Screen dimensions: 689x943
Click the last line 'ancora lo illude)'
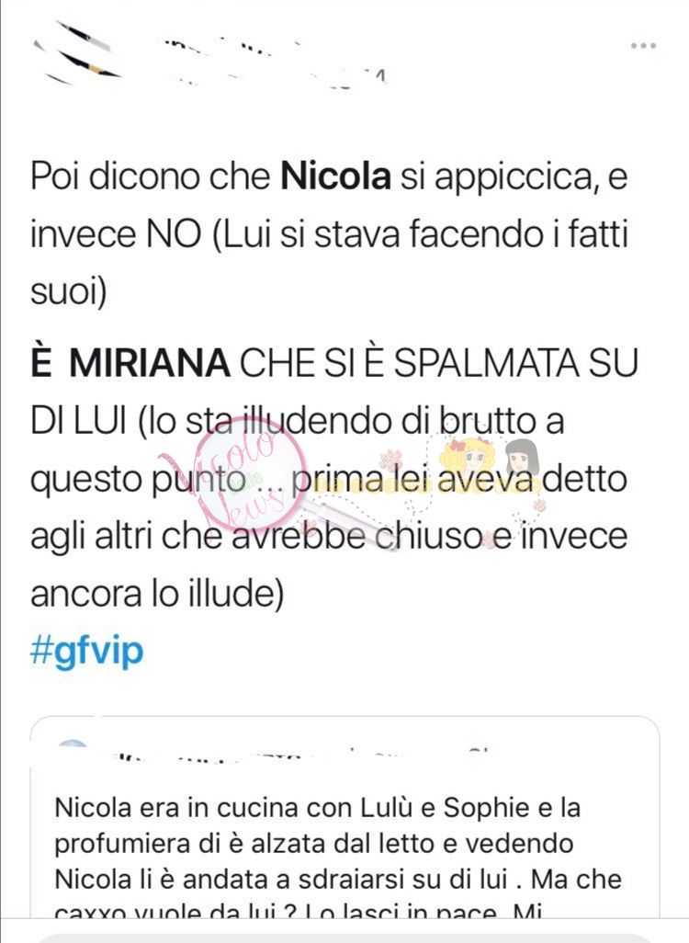156,594
